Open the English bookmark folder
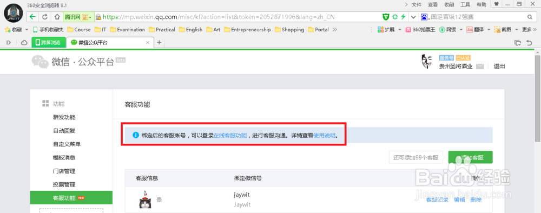Image resolution: width=541 pixels, height=213 pixels. pyautogui.click(x=191, y=30)
